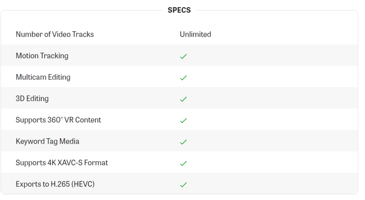Click the Unlimited value text
The image size is (365, 200).
pyautogui.click(x=195, y=35)
